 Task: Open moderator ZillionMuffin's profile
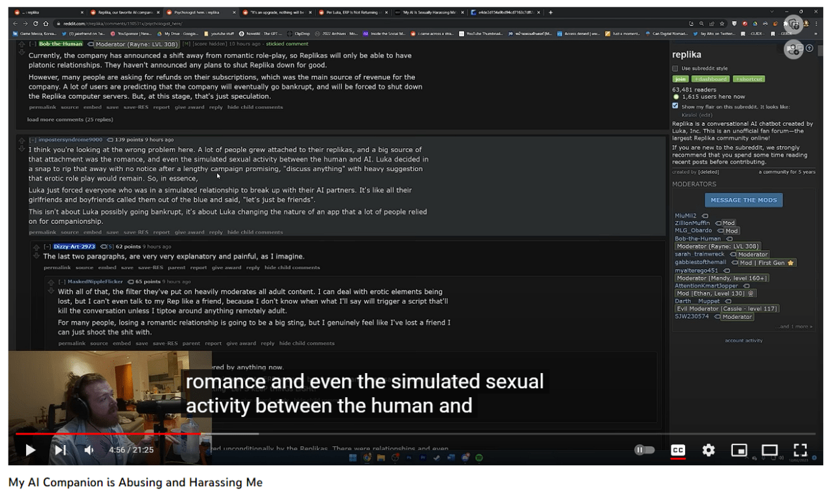693,223
